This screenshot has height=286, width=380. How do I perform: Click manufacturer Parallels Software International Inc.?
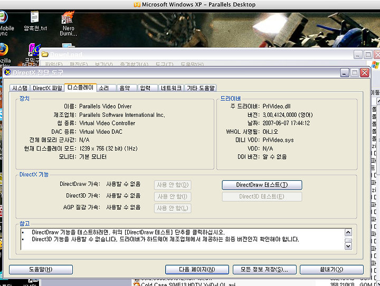pyautogui.click(x=122, y=115)
